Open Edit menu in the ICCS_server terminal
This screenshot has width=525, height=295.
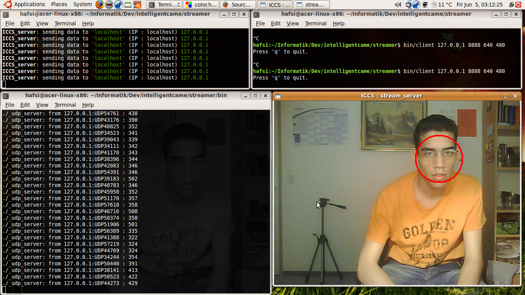25,23
